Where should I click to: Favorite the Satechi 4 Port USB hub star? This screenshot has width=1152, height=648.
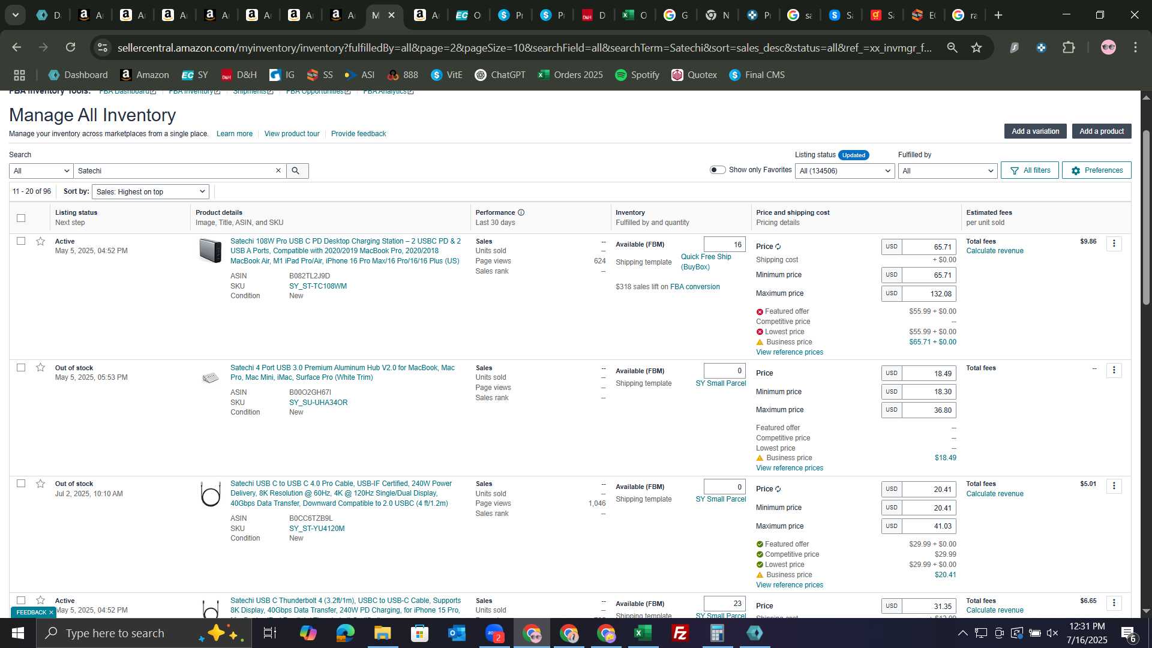point(40,367)
